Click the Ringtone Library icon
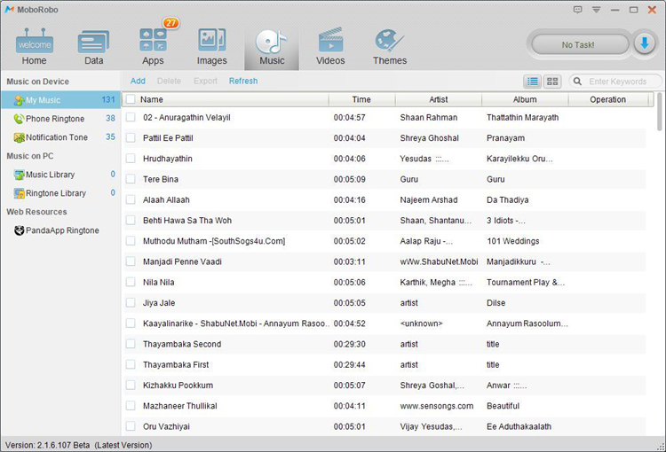This screenshot has width=666, height=452. click(x=19, y=193)
